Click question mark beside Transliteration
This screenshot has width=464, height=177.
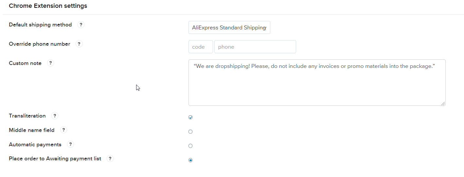[x=55, y=116]
